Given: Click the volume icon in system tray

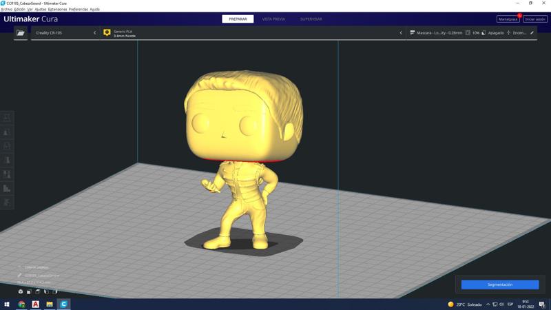Looking at the screenshot, I should coord(502,304).
